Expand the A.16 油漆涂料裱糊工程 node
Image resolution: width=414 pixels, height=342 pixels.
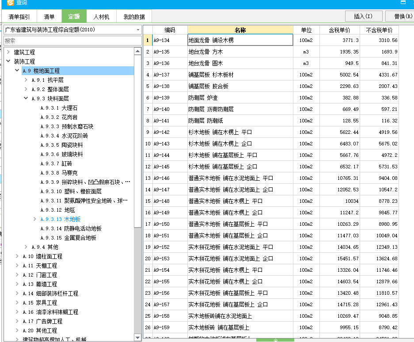17,312
